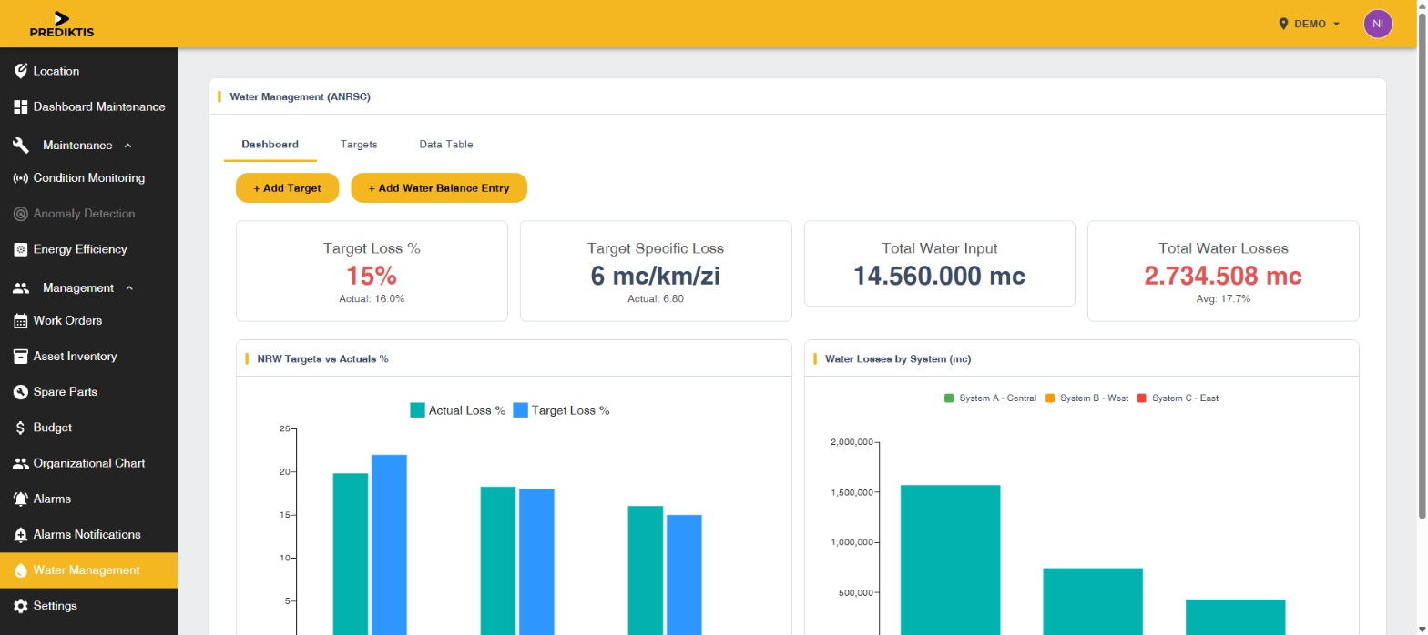Click the Dashboard Maintenance grid icon
1428x635 pixels.
click(x=21, y=106)
